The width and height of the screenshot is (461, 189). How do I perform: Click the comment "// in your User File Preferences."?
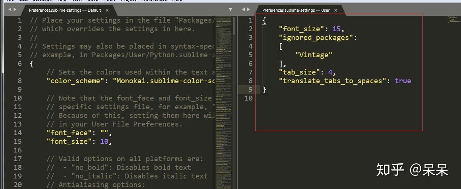(x=114, y=124)
